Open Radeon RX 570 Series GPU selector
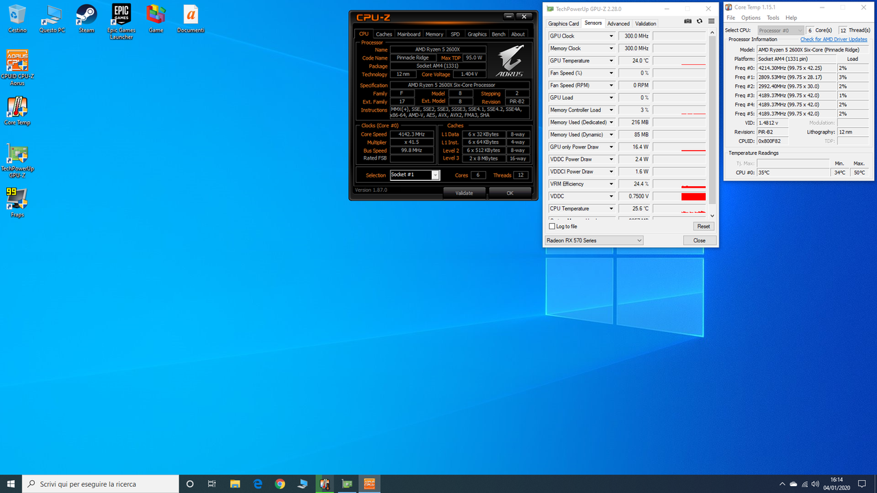This screenshot has width=877, height=493. [x=594, y=240]
